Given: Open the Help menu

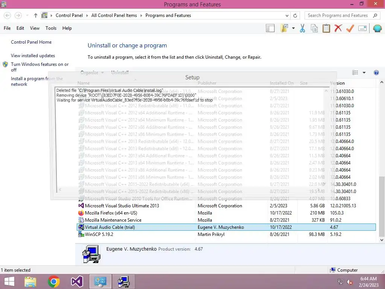Looking at the screenshot, I should (x=67, y=28).
